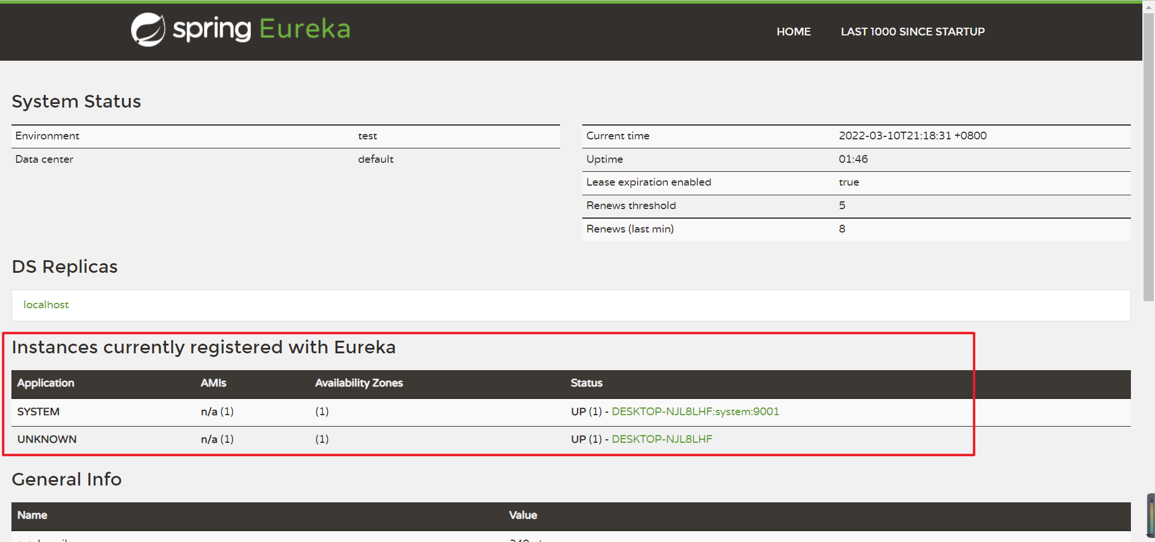Screen dimensions: 1155x542
Task: Click the Application column header
Action: [x=46, y=383]
